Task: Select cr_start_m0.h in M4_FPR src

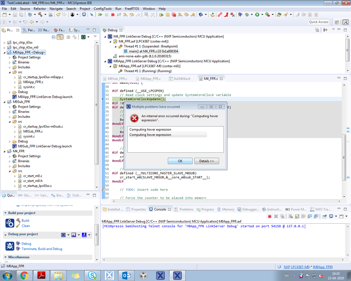Action: point(33,181)
